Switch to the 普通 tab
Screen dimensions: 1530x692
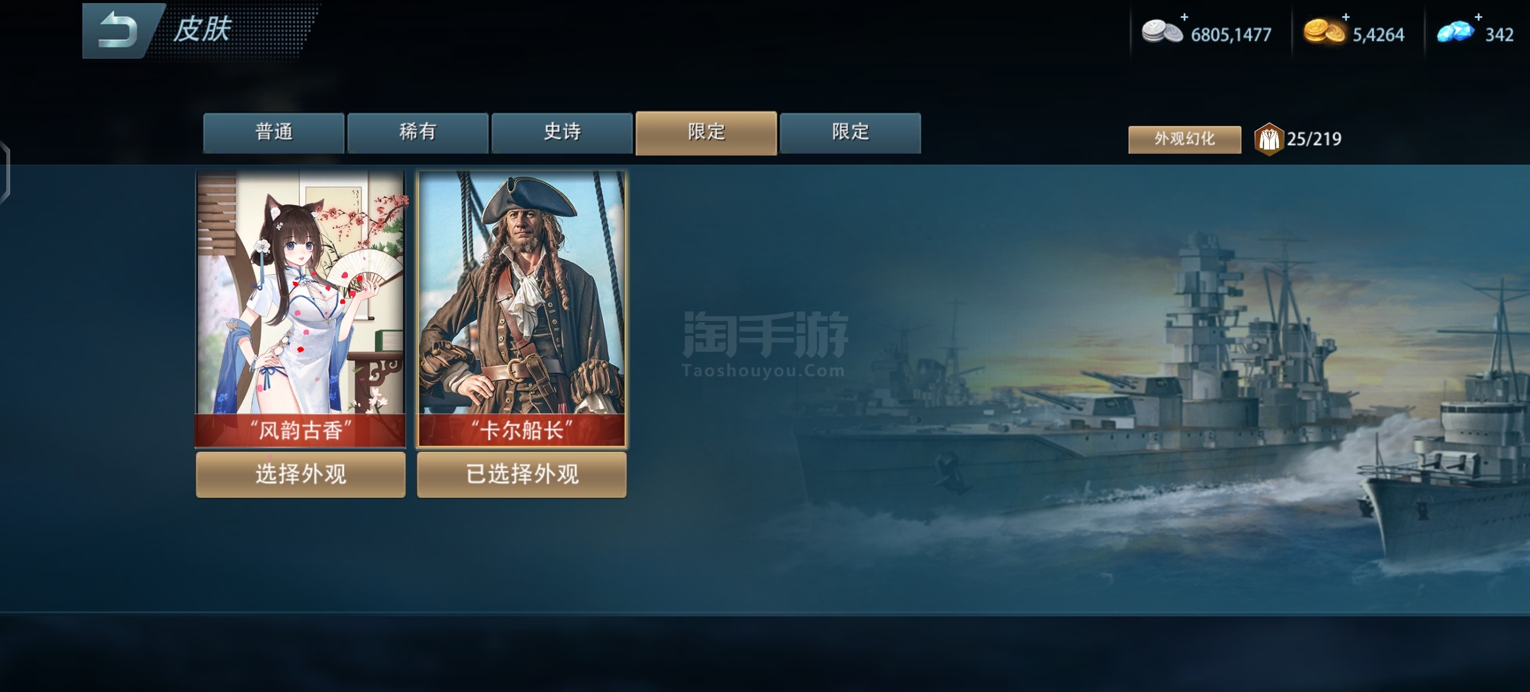[274, 133]
